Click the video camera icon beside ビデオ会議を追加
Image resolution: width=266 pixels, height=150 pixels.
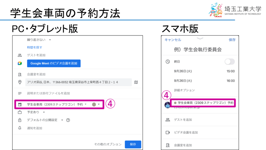click(x=168, y=133)
